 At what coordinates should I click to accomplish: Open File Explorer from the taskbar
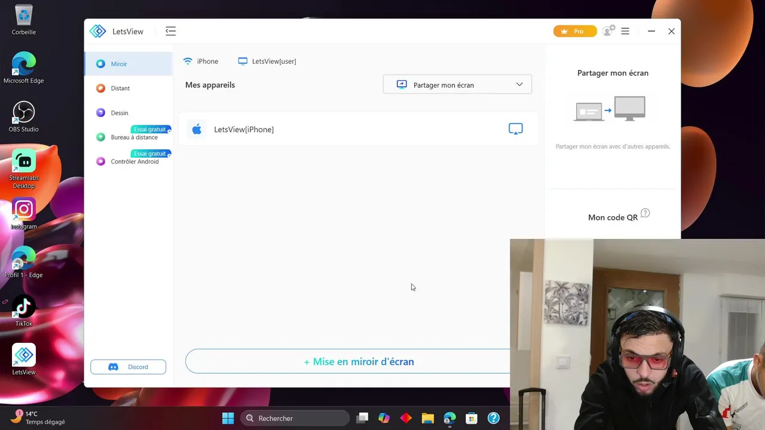(427, 418)
